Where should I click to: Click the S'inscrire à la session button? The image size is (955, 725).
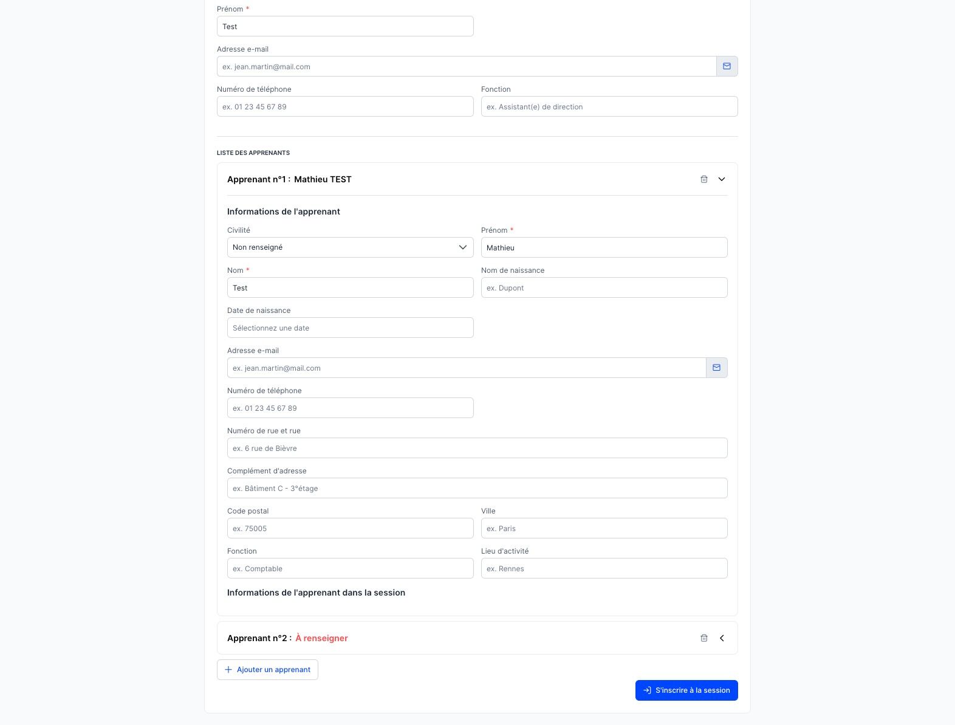click(686, 690)
